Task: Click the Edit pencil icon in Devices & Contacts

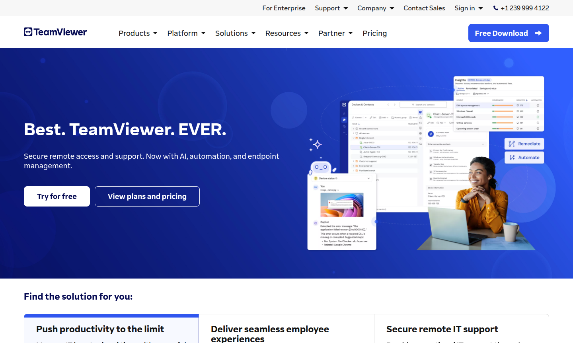Action: click(x=371, y=117)
